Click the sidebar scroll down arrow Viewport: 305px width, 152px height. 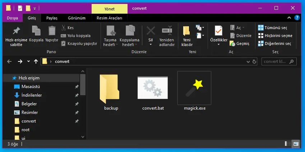pos(83,137)
